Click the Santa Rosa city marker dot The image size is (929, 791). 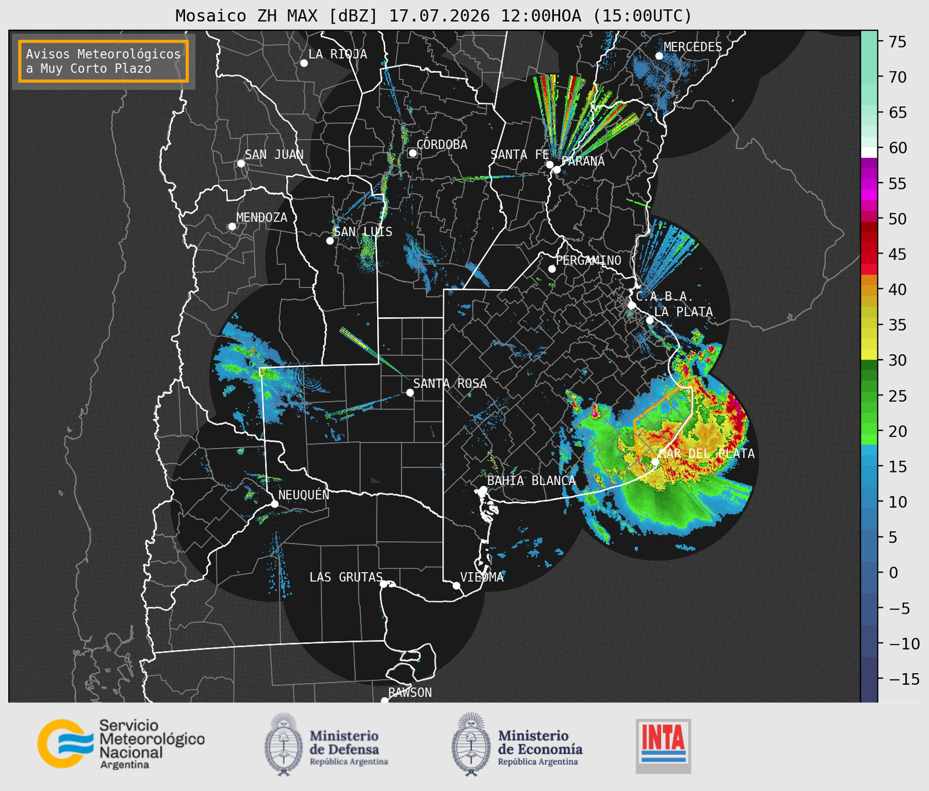[410, 392]
